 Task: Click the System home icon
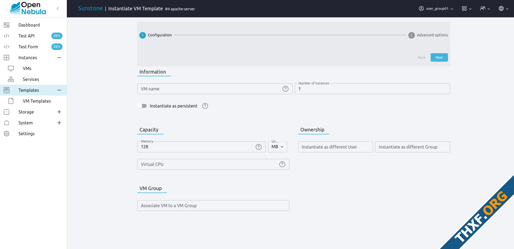7,123
